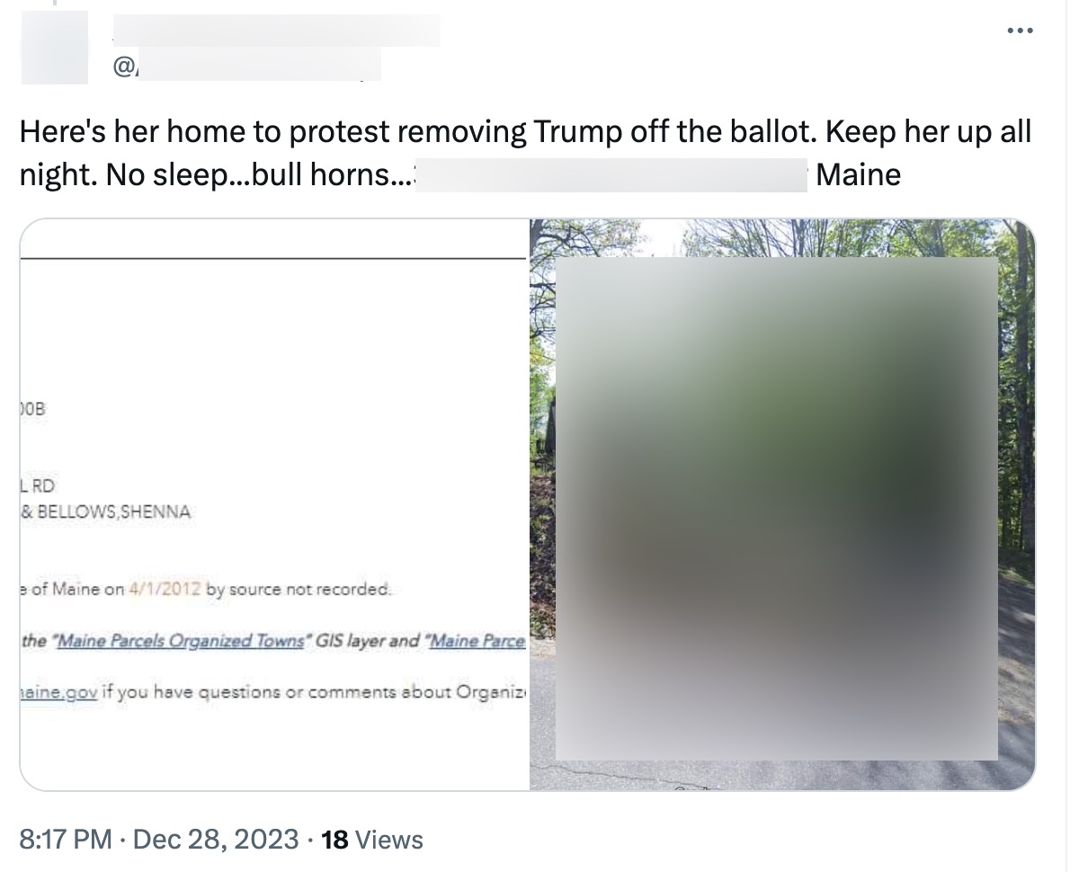Select the redacted strip inside the tweet text
The image size is (1079, 872).
[x=612, y=174]
